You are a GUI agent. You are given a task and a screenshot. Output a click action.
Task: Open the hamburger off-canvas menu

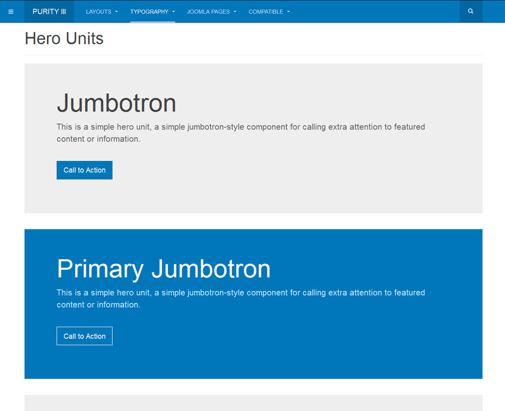click(11, 12)
